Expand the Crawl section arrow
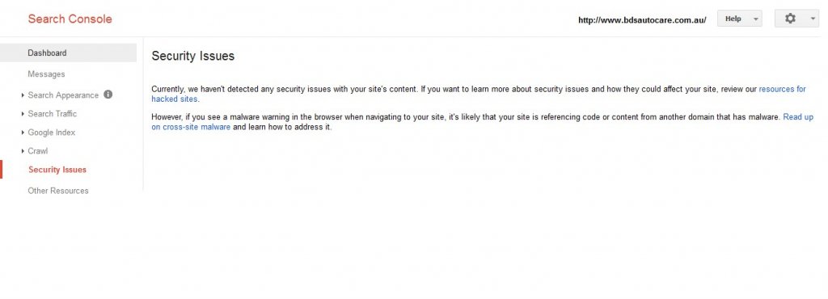 click(23, 151)
